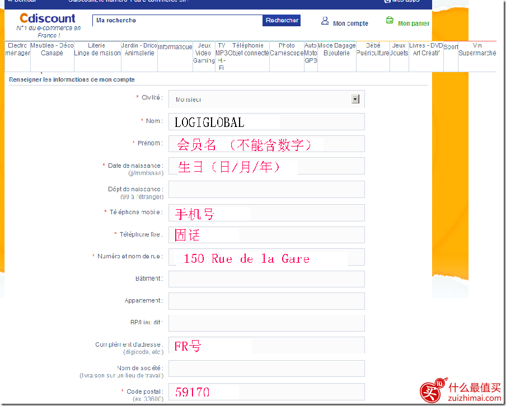This screenshot has width=506, height=406.
Task: Click the Téléphone mobile field
Action: pos(266,213)
